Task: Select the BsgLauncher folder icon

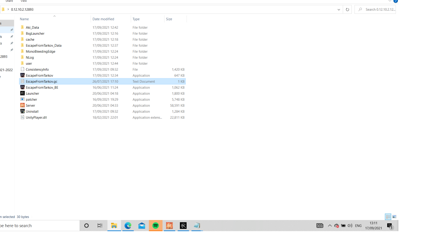Action: (x=22, y=33)
